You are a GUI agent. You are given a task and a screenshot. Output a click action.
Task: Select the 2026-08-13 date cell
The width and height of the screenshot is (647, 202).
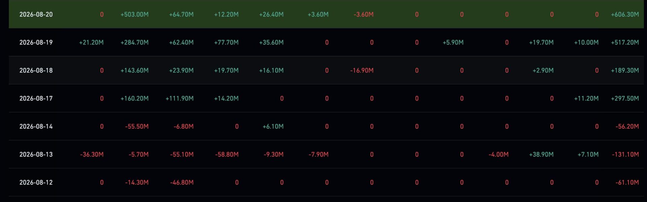coord(36,154)
